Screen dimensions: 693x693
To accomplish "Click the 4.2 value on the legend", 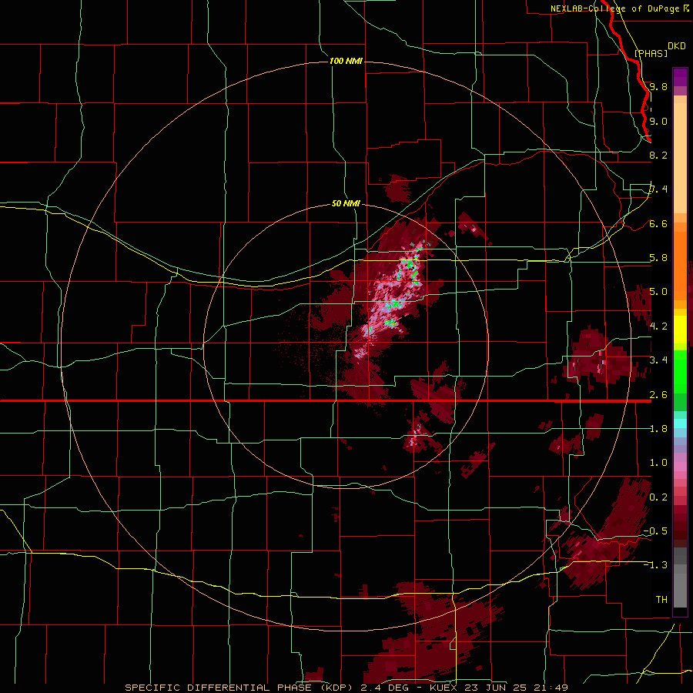I will tap(658, 326).
